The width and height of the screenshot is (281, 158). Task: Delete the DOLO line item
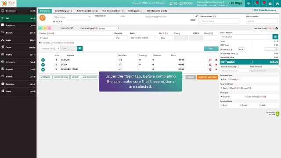pyautogui.click(x=216, y=65)
